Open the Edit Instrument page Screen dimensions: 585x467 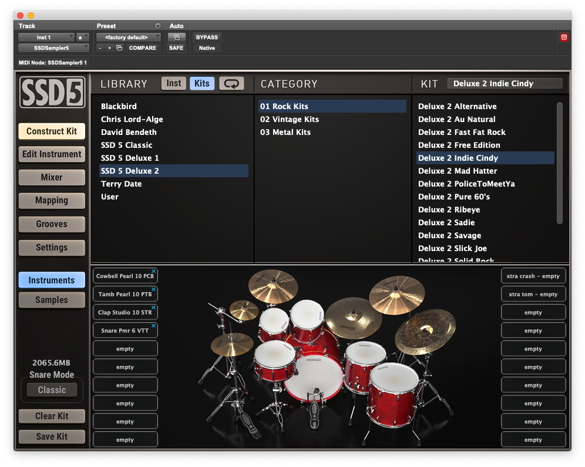coord(52,154)
